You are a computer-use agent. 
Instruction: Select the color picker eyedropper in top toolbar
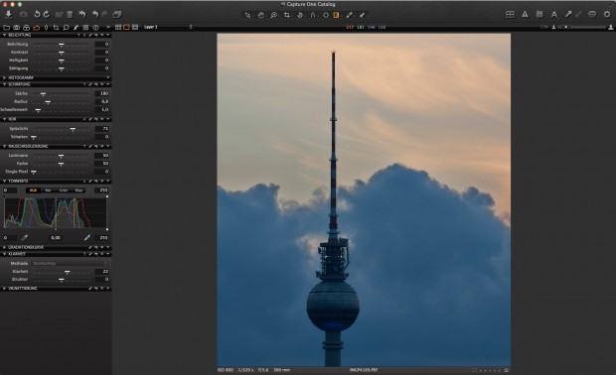[350, 15]
